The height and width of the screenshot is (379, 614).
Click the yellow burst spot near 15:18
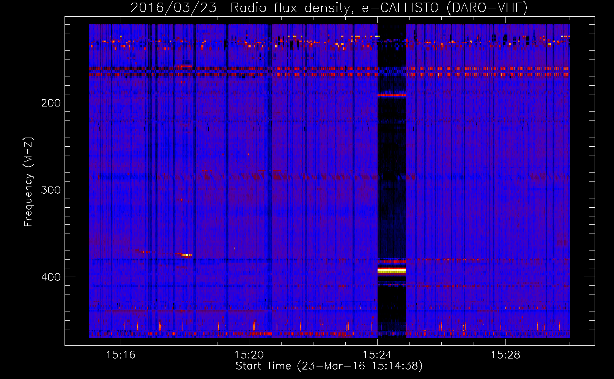pos(186,255)
